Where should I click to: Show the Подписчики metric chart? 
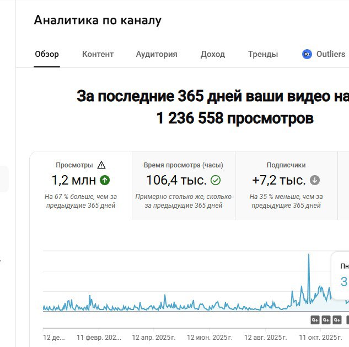point(286,186)
